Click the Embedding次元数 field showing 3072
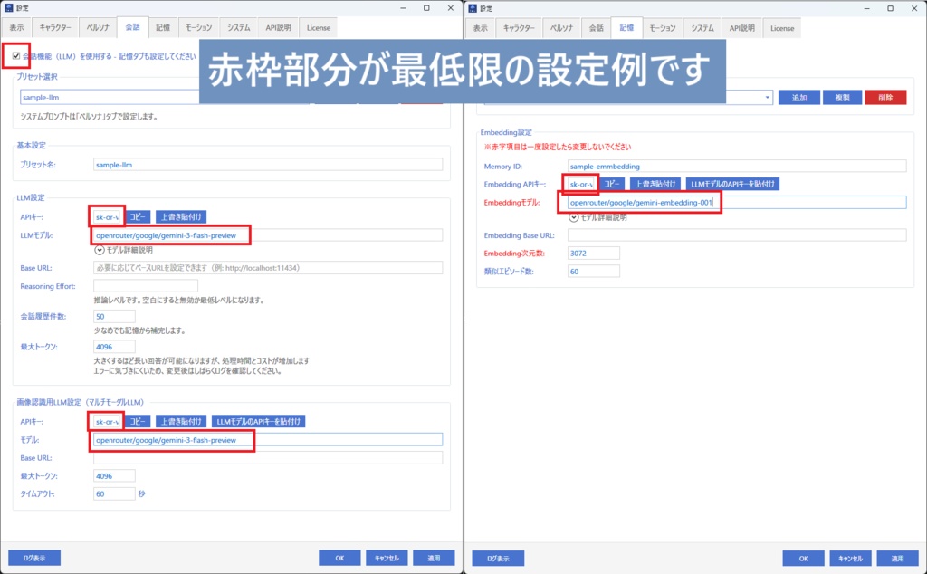This screenshot has width=927, height=574. click(x=594, y=253)
